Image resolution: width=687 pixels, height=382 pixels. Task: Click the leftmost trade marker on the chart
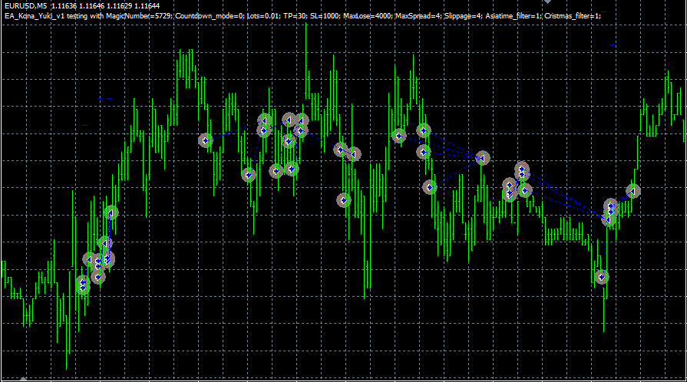pyautogui.click(x=83, y=285)
